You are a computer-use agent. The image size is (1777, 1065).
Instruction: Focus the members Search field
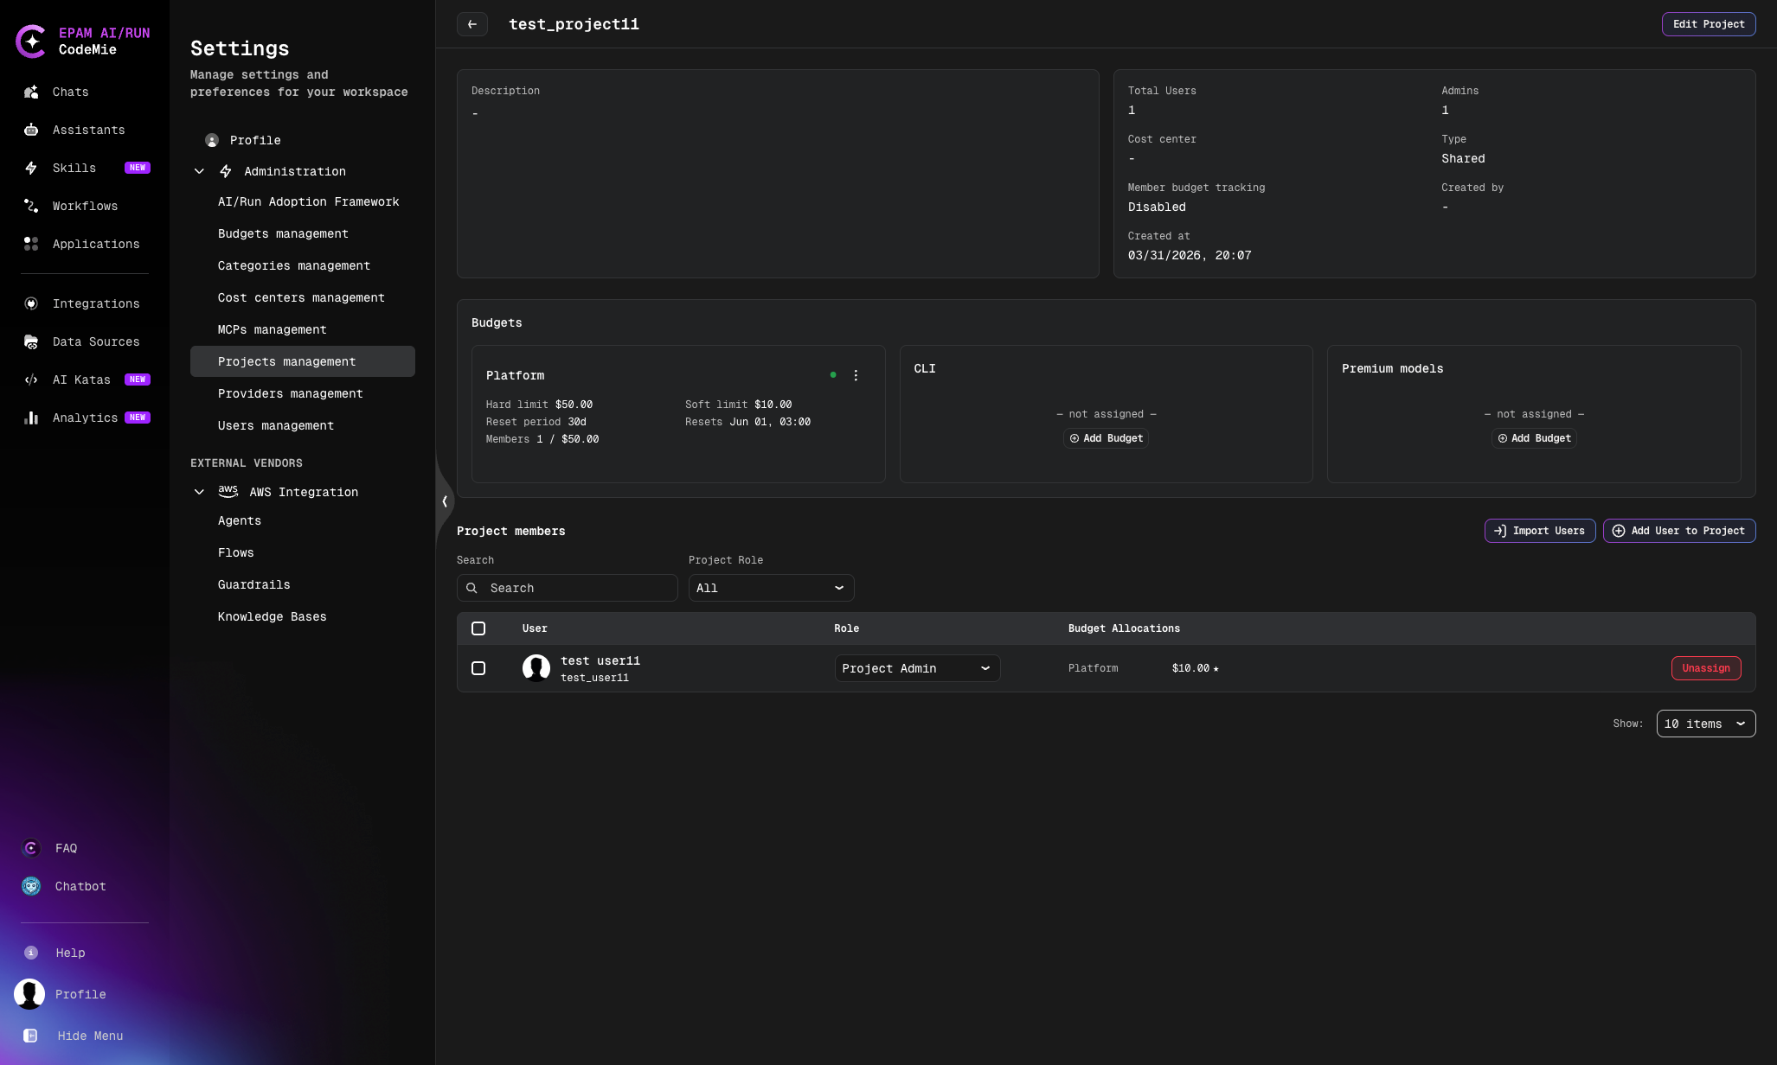pos(568,588)
